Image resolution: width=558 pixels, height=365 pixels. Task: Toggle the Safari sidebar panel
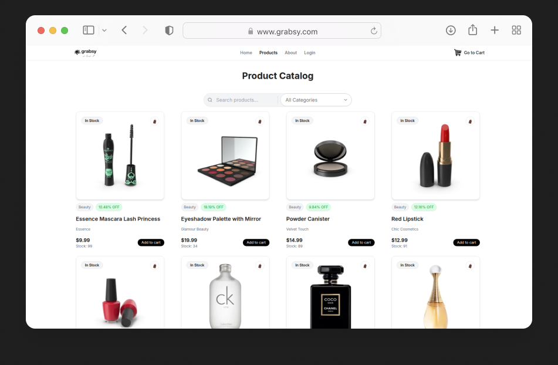[89, 31]
